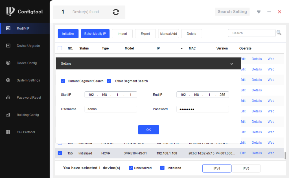Switch to the IPV6 tab

246,168
